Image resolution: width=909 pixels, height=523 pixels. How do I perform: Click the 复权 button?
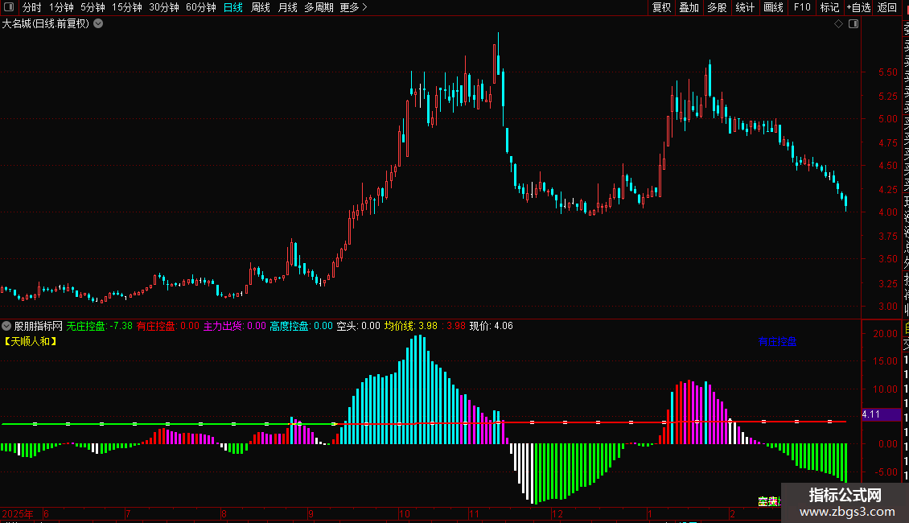click(x=661, y=7)
